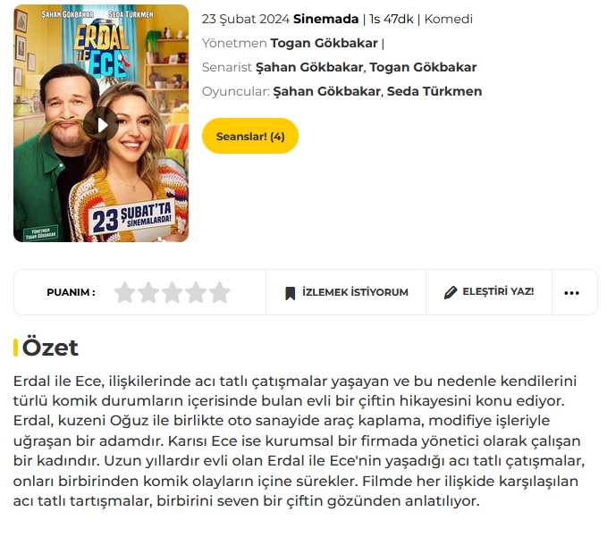Rate the movie one star
Image resolution: width=607 pixels, height=537 pixels.
[124, 292]
